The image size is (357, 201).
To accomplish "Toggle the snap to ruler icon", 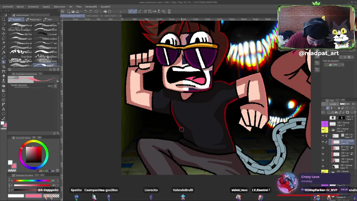I will [131, 11].
